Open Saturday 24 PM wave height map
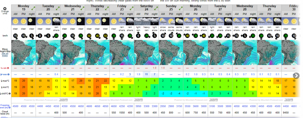303x118 pixels. click(146, 52)
